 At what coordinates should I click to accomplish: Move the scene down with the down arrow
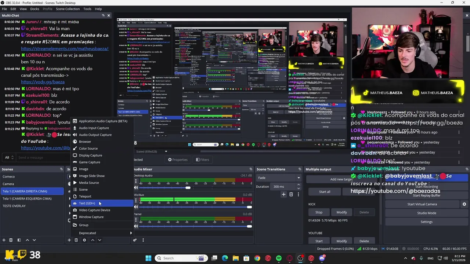[x=34, y=240]
